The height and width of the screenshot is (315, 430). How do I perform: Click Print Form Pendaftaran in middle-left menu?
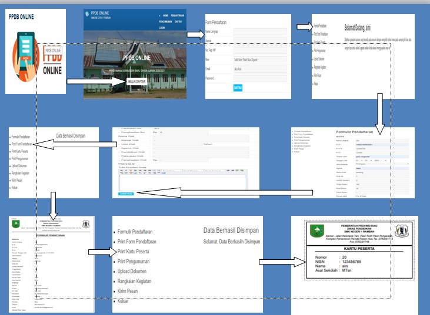point(22,144)
